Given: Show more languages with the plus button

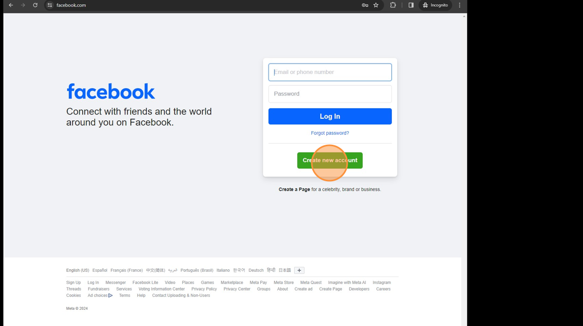Looking at the screenshot, I should point(299,271).
